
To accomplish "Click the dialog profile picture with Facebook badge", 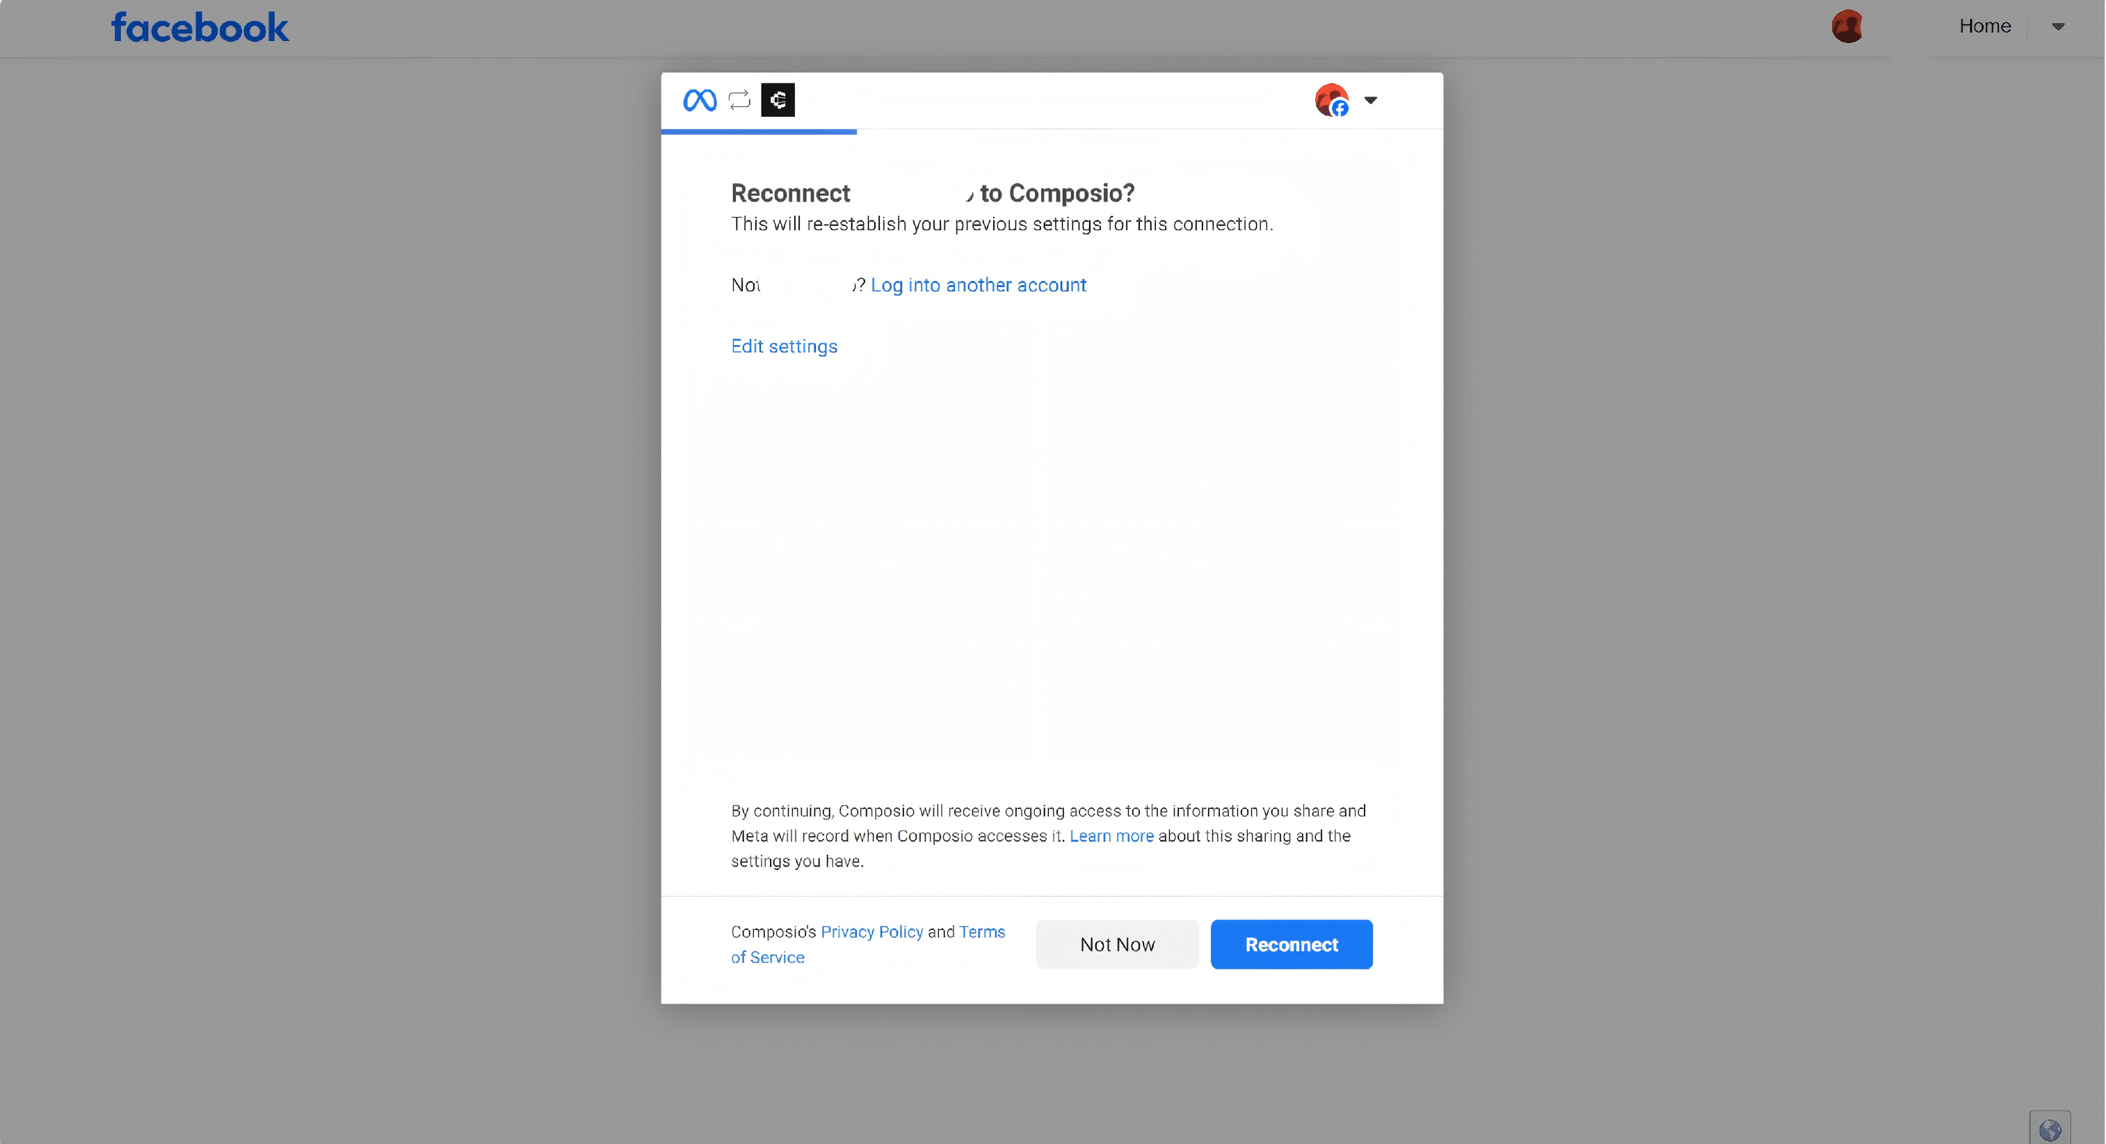I will click(1332, 101).
